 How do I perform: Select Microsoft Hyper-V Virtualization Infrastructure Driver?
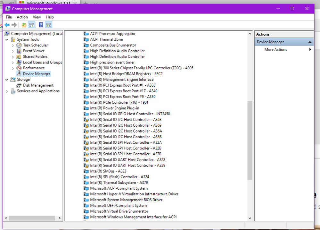click(x=134, y=194)
